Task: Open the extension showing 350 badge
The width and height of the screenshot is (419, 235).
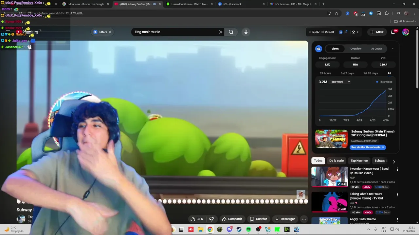Action: (x=363, y=14)
